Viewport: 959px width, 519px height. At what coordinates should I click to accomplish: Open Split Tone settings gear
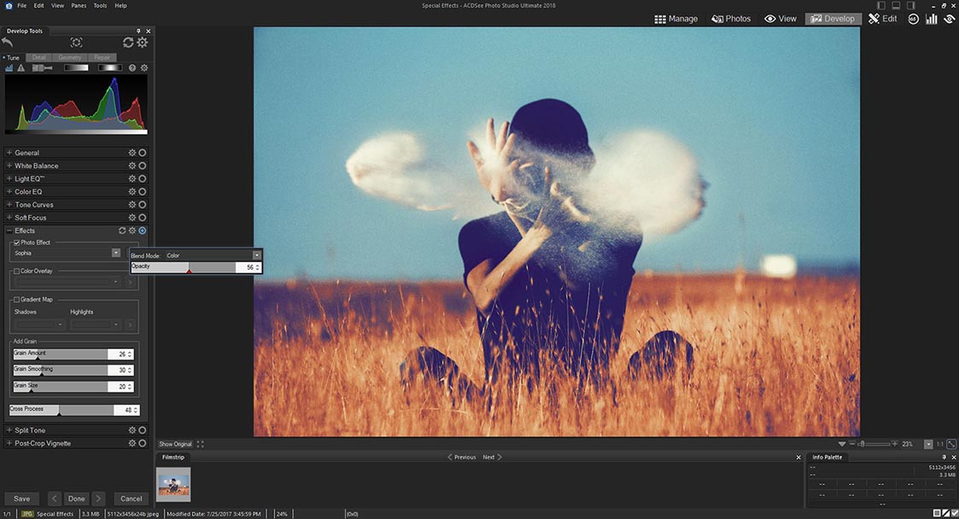[x=132, y=430]
